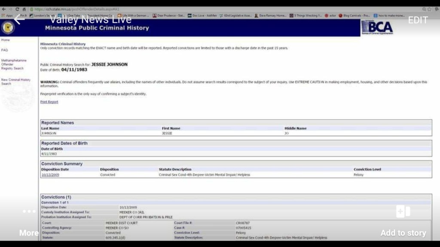Screen dimensions: 440x247
Task: Click the browser home icon
Action: pyautogui.click(x=24, y=9)
